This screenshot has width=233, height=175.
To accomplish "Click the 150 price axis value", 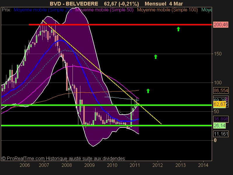I will (218, 54).
